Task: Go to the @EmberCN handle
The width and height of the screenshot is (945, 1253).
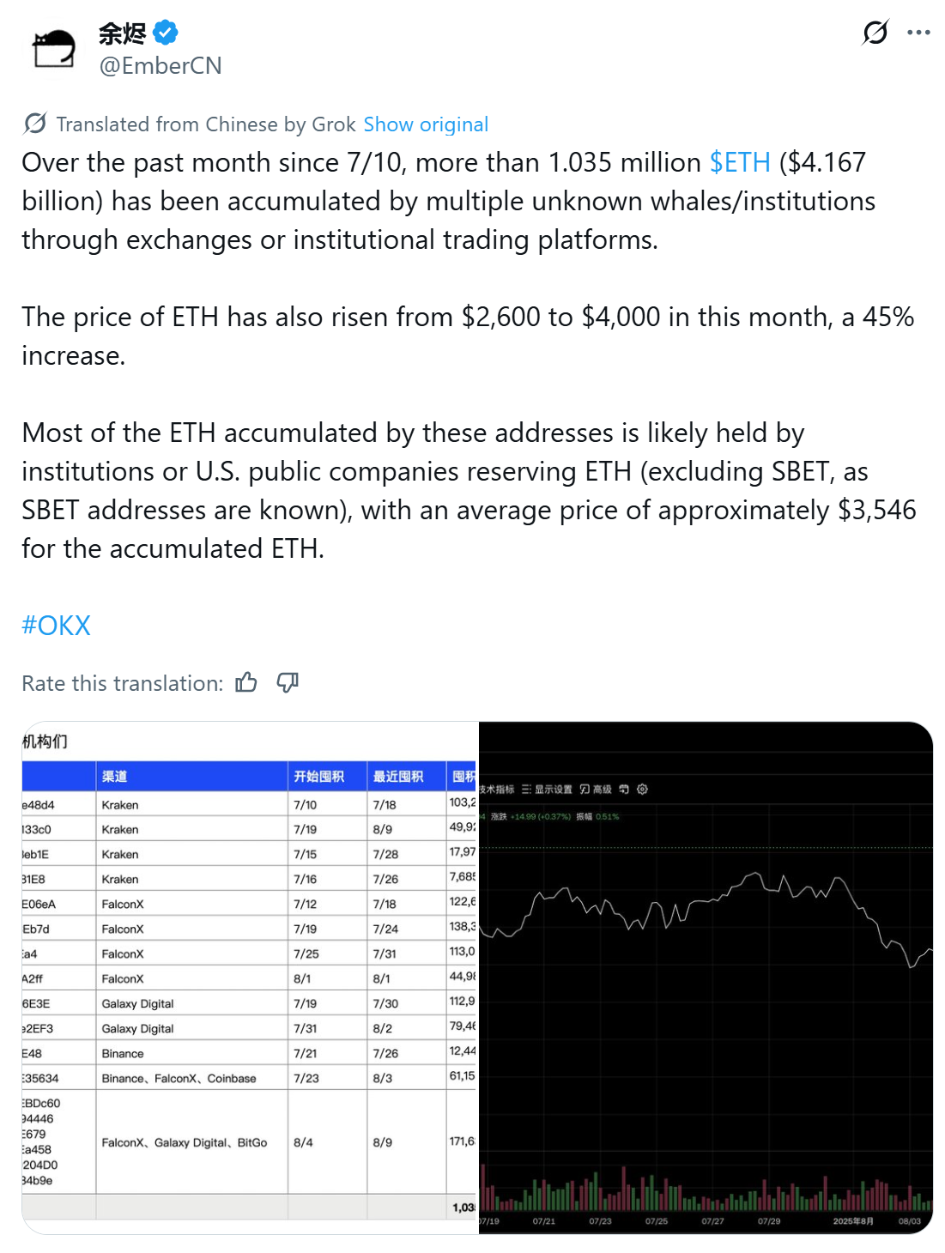Action: coord(161,66)
